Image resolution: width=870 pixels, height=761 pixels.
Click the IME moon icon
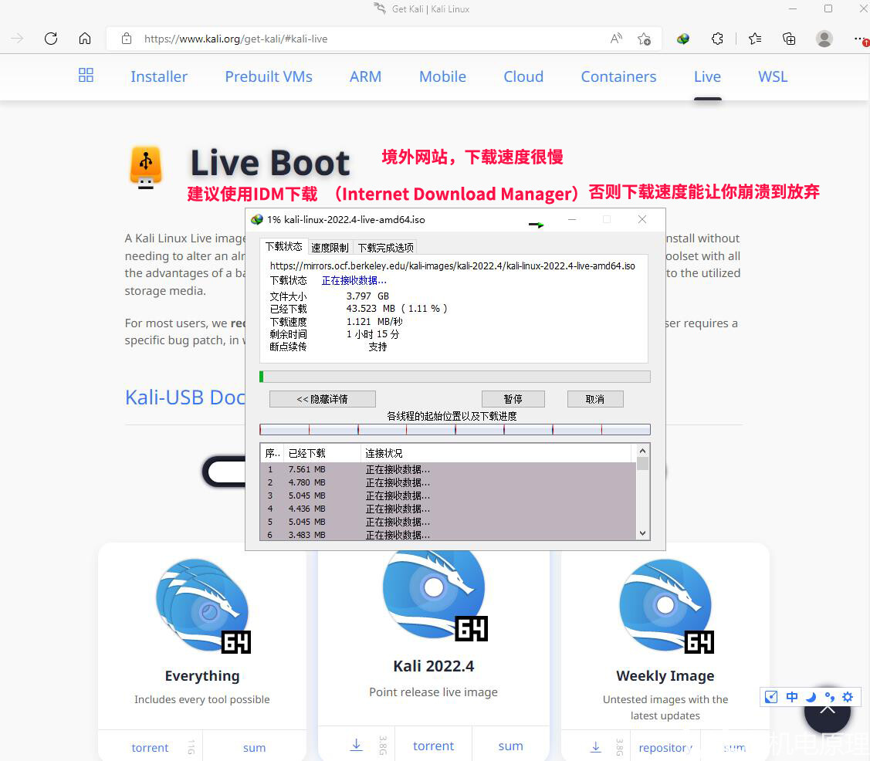click(811, 697)
